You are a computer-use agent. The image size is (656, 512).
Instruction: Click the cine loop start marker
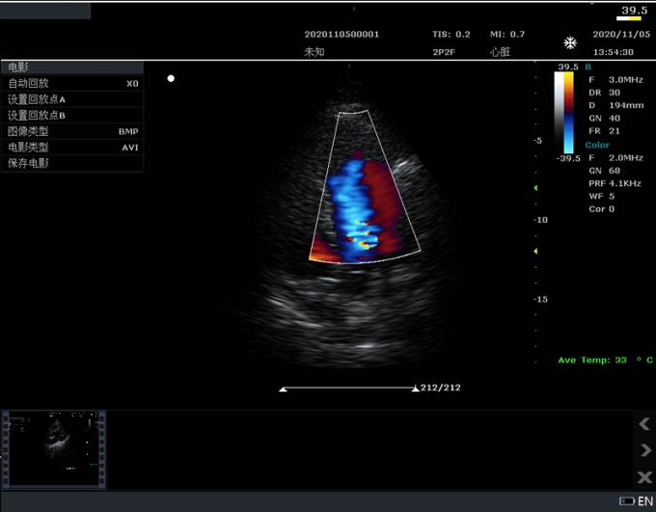pos(283,389)
